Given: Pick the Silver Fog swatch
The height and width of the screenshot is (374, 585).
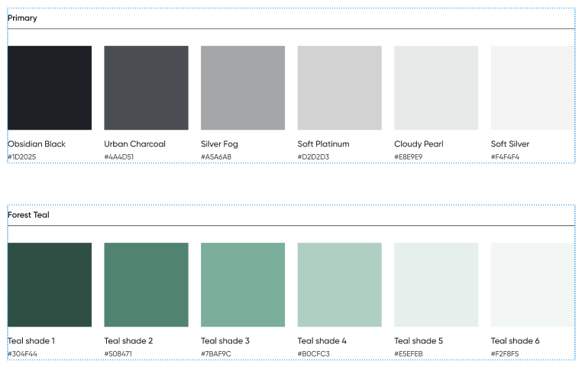Looking at the screenshot, I should coord(243,88).
